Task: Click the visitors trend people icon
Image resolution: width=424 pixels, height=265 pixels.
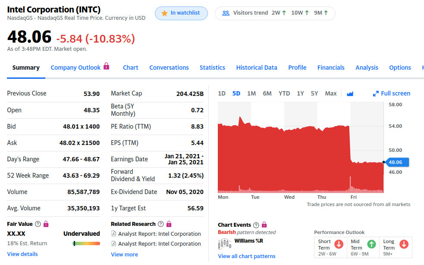Action: tap(226, 13)
